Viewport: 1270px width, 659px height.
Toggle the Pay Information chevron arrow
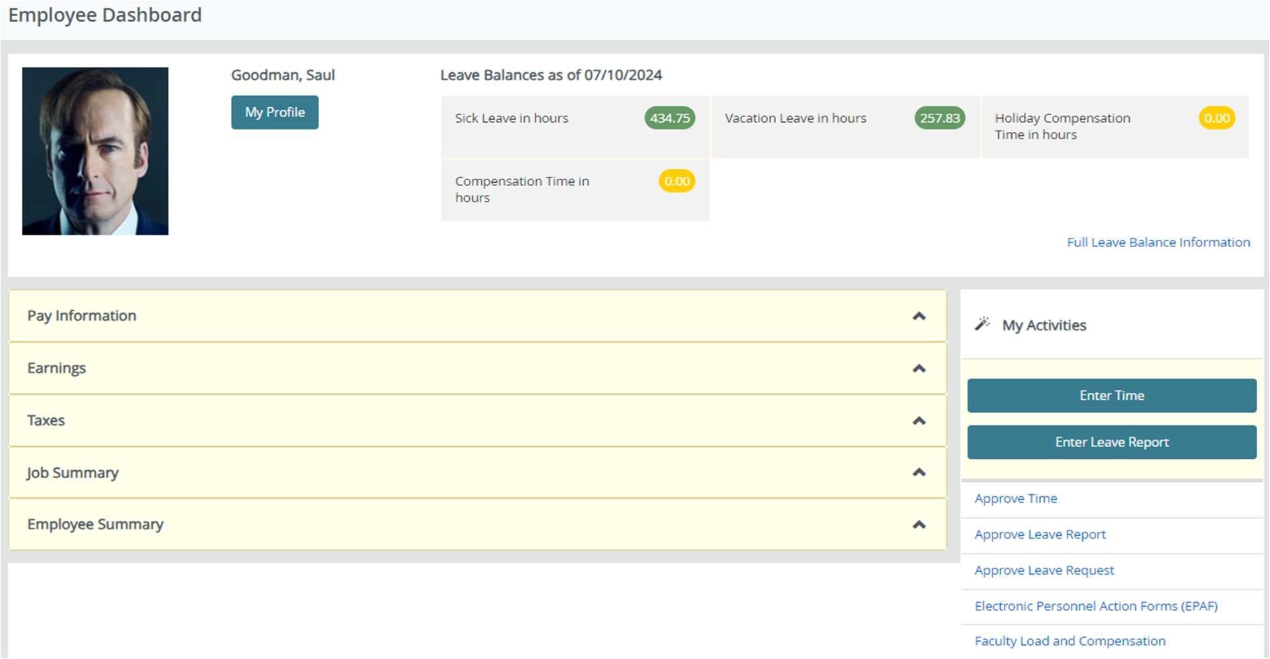(x=919, y=316)
